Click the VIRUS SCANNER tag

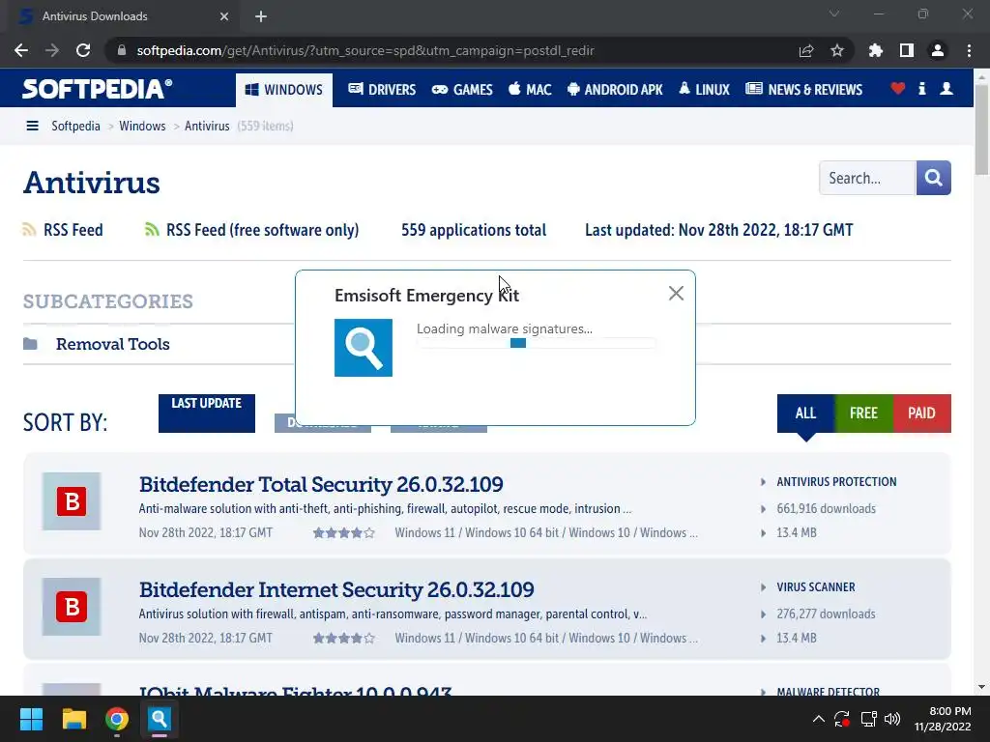pyautogui.click(x=815, y=587)
